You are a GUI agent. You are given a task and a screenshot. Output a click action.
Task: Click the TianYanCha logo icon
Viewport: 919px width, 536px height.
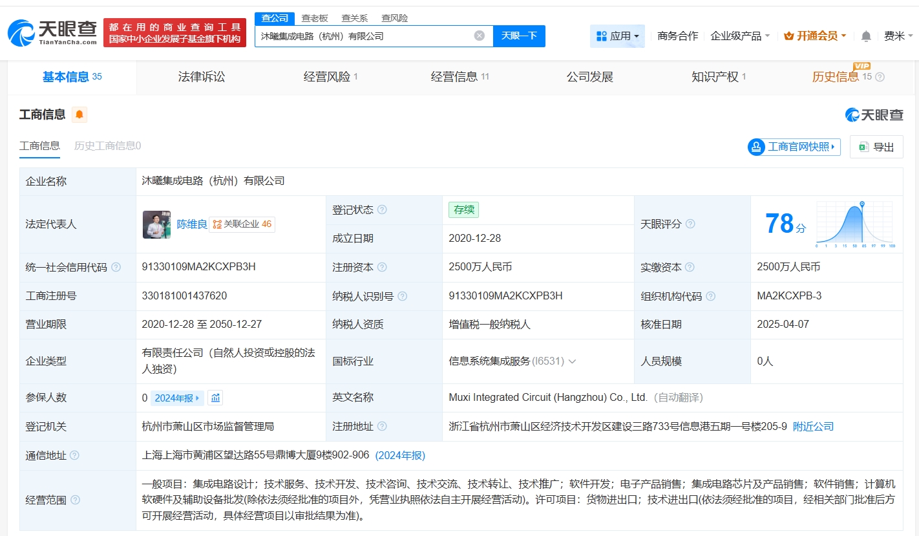[x=21, y=32]
